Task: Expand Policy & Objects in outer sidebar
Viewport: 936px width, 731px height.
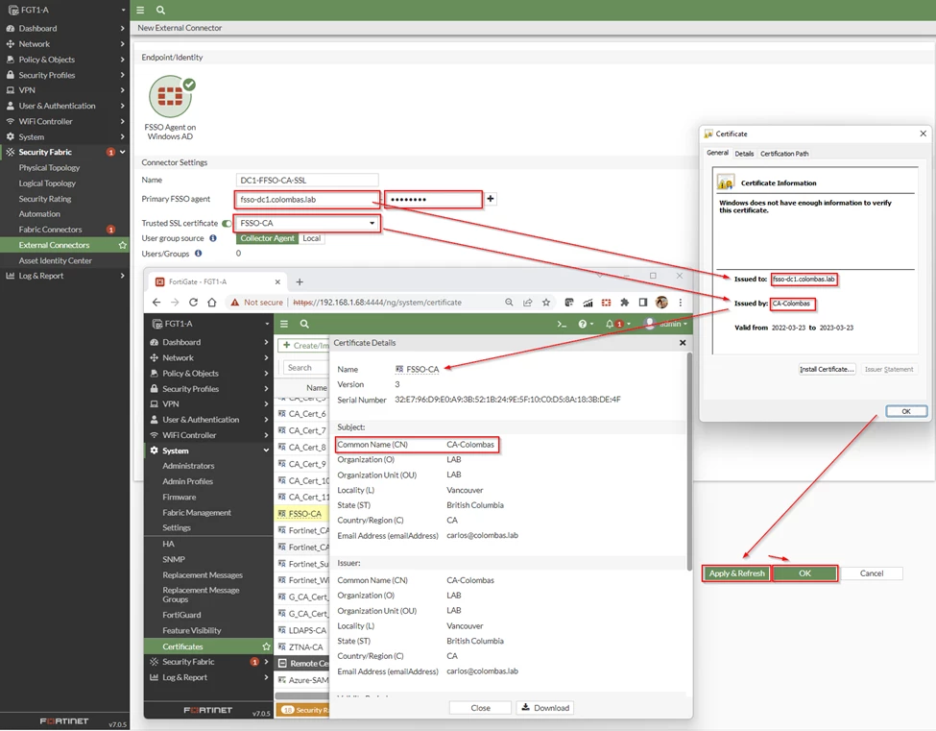Action: [64, 60]
